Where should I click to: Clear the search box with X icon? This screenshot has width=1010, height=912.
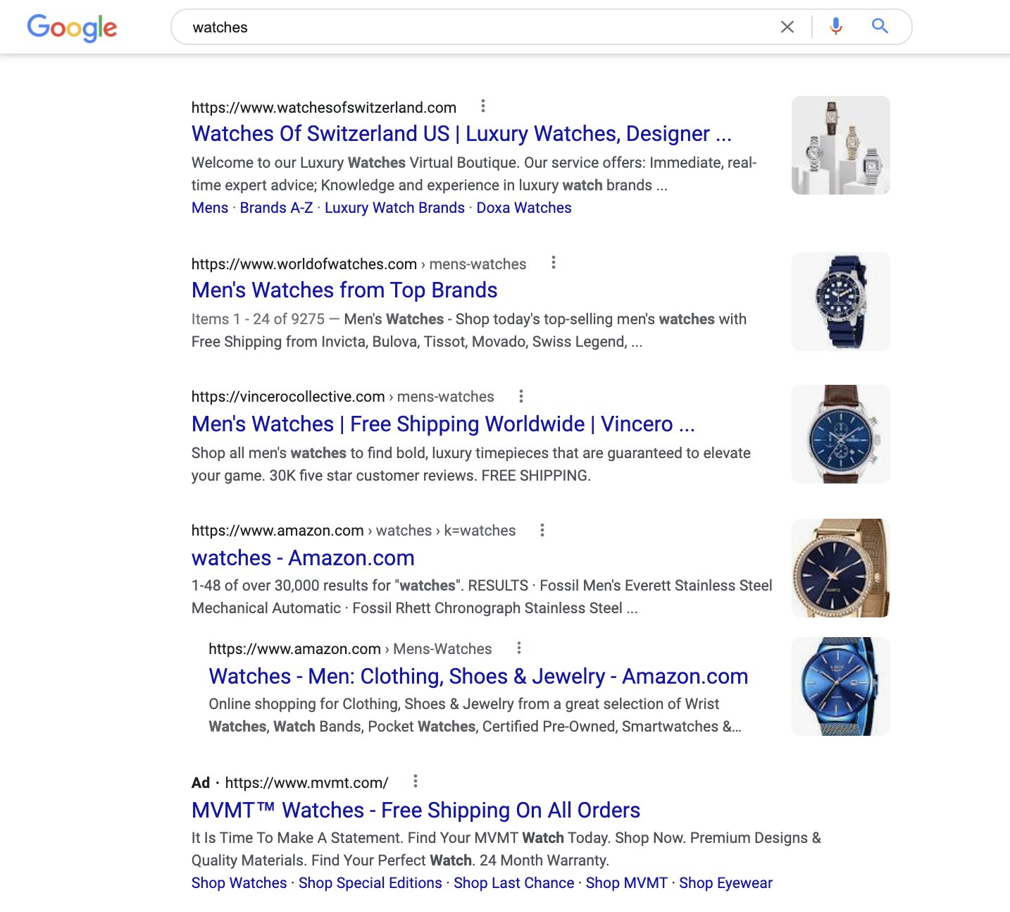(x=787, y=27)
